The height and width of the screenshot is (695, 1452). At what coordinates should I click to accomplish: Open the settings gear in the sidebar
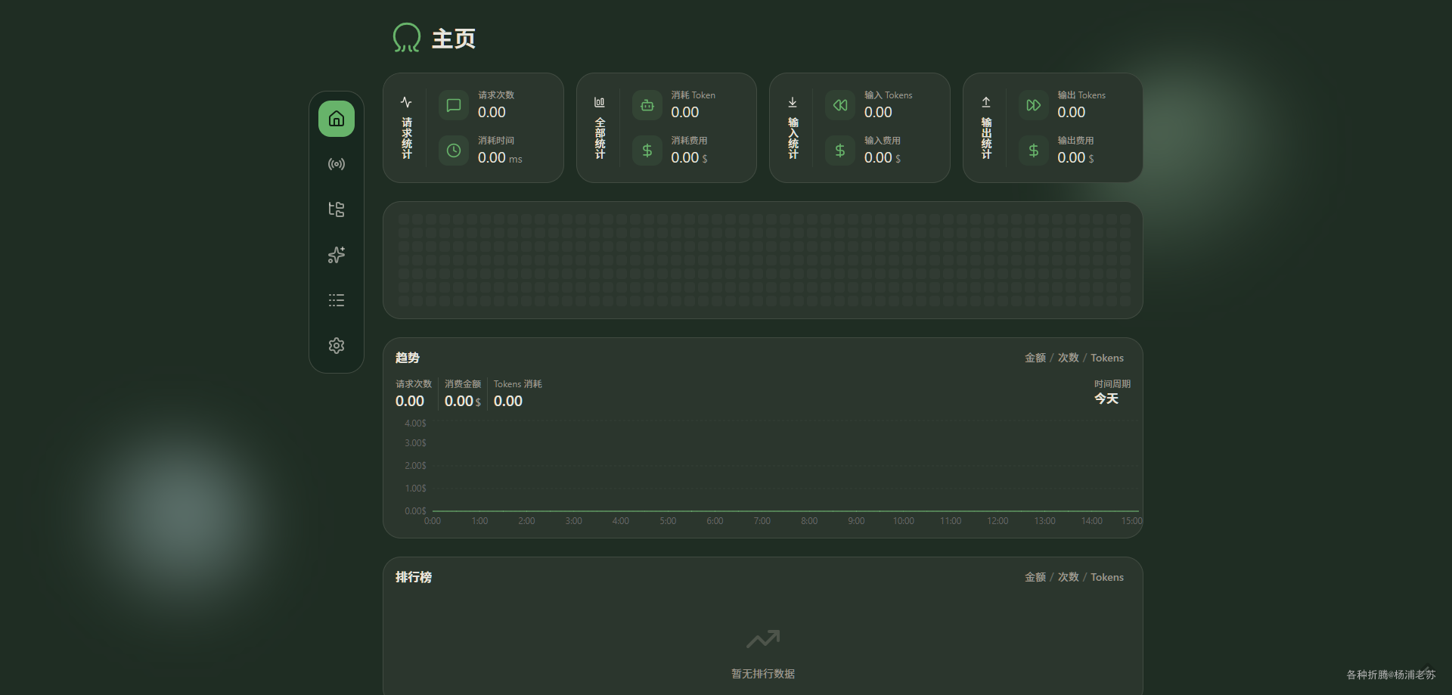(337, 346)
